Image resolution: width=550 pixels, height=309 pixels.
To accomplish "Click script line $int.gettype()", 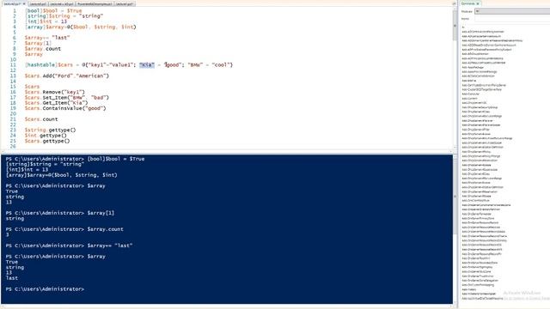I will [x=46, y=136].
